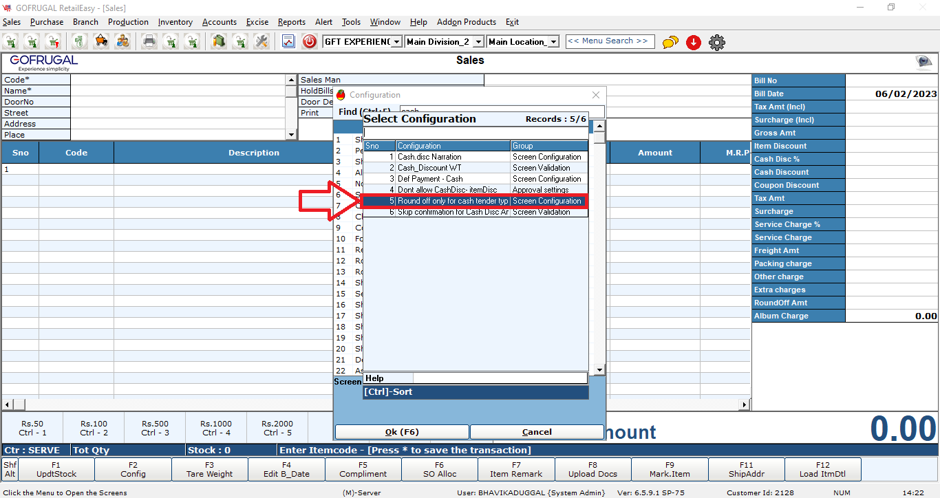The height and width of the screenshot is (498, 940).
Task: Select the 'Skip confirmation for Cash Disc' row
Action: click(x=476, y=212)
